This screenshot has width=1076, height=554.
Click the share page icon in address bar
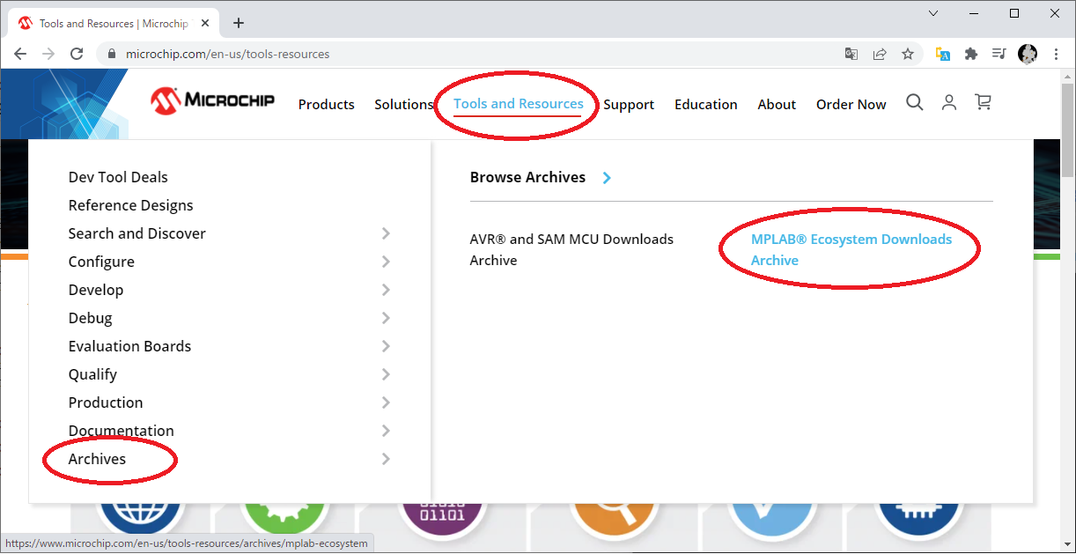point(880,54)
